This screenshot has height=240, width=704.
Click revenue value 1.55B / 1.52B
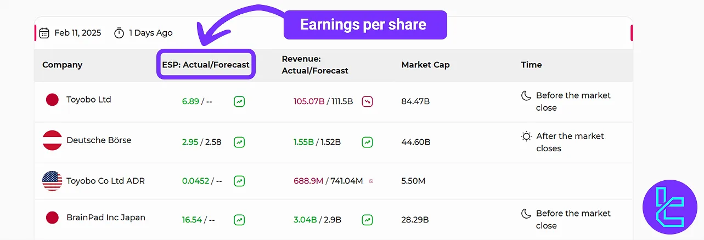[317, 142]
